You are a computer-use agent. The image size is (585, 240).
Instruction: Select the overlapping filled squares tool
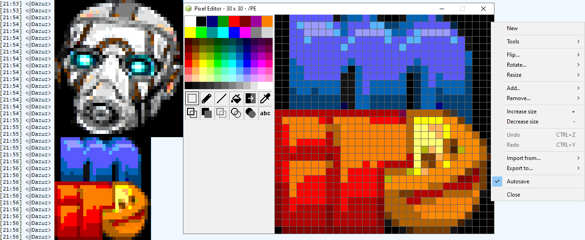click(207, 113)
